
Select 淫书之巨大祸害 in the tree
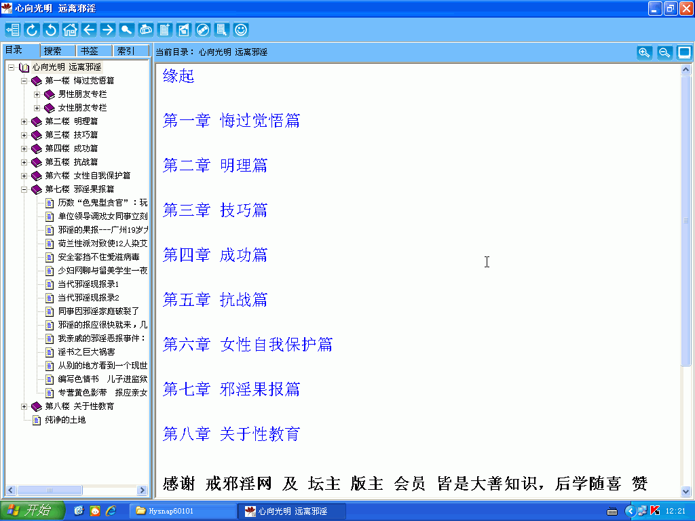pos(86,352)
